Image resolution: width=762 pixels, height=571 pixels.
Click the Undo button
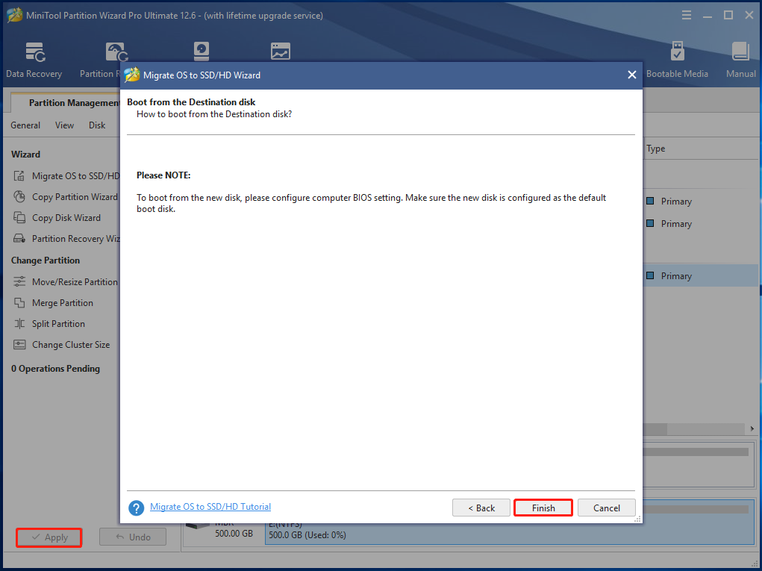tap(133, 537)
